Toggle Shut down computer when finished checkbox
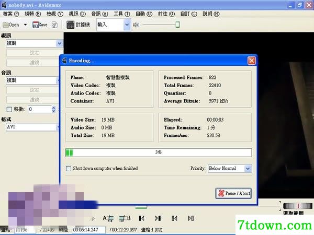This screenshot has height=235, width=314. pyautogui.click(x=68, y=169)
